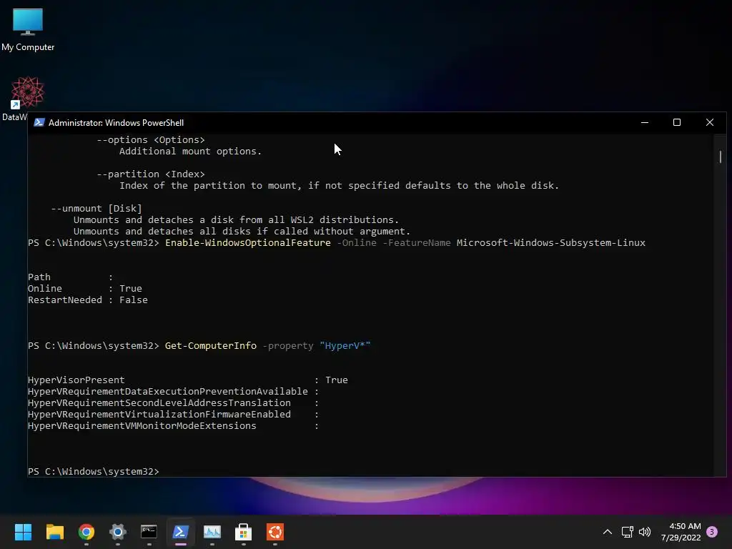Switch to the Command Prompt taskbar icon
The image size is (732, 549).
point(149,532)
